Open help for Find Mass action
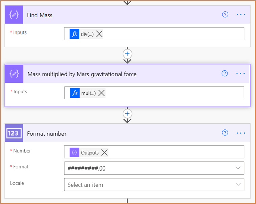This screenshot has height=204, width=256. (x=225, y=15)
